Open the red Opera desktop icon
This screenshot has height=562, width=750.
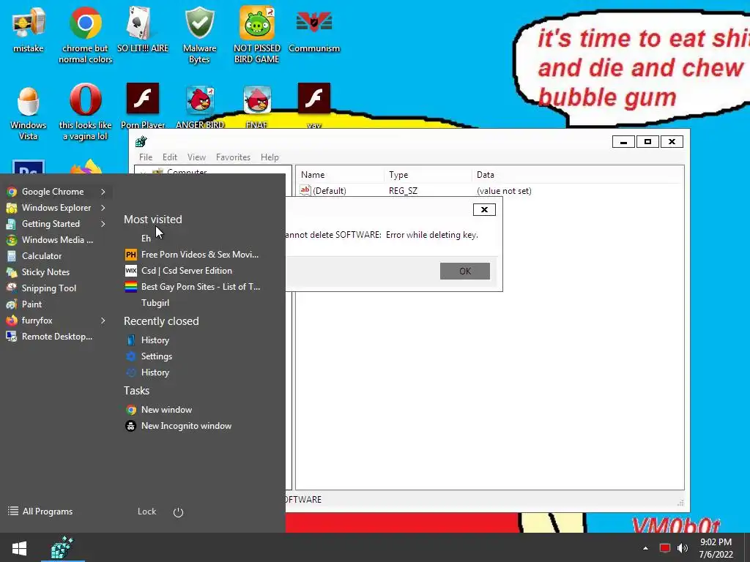click(85, 113)
